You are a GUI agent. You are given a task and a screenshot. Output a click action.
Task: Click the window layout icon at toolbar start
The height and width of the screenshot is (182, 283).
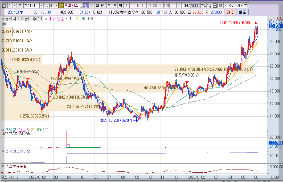pos(4,6)
